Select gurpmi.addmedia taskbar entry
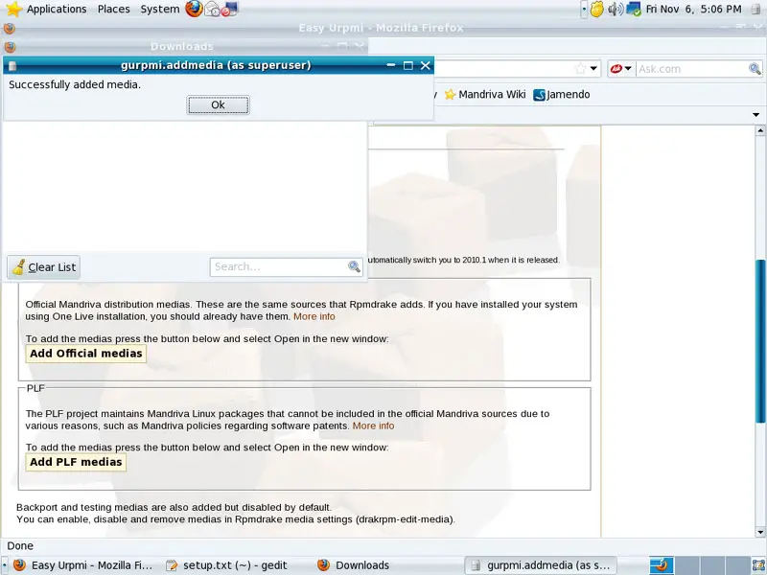Screen dimensions: 767x575 click(540, 565)
